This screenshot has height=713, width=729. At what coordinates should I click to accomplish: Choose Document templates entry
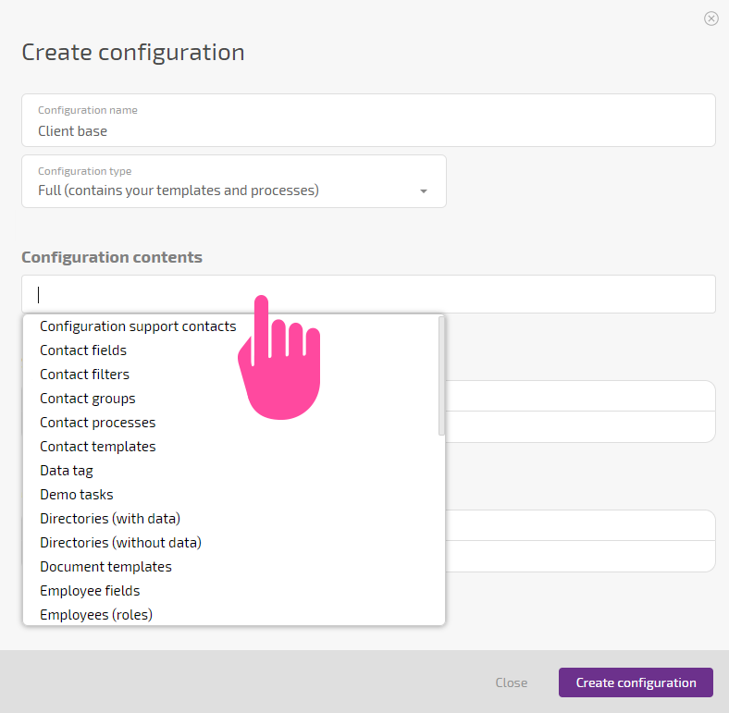(106, 567)
